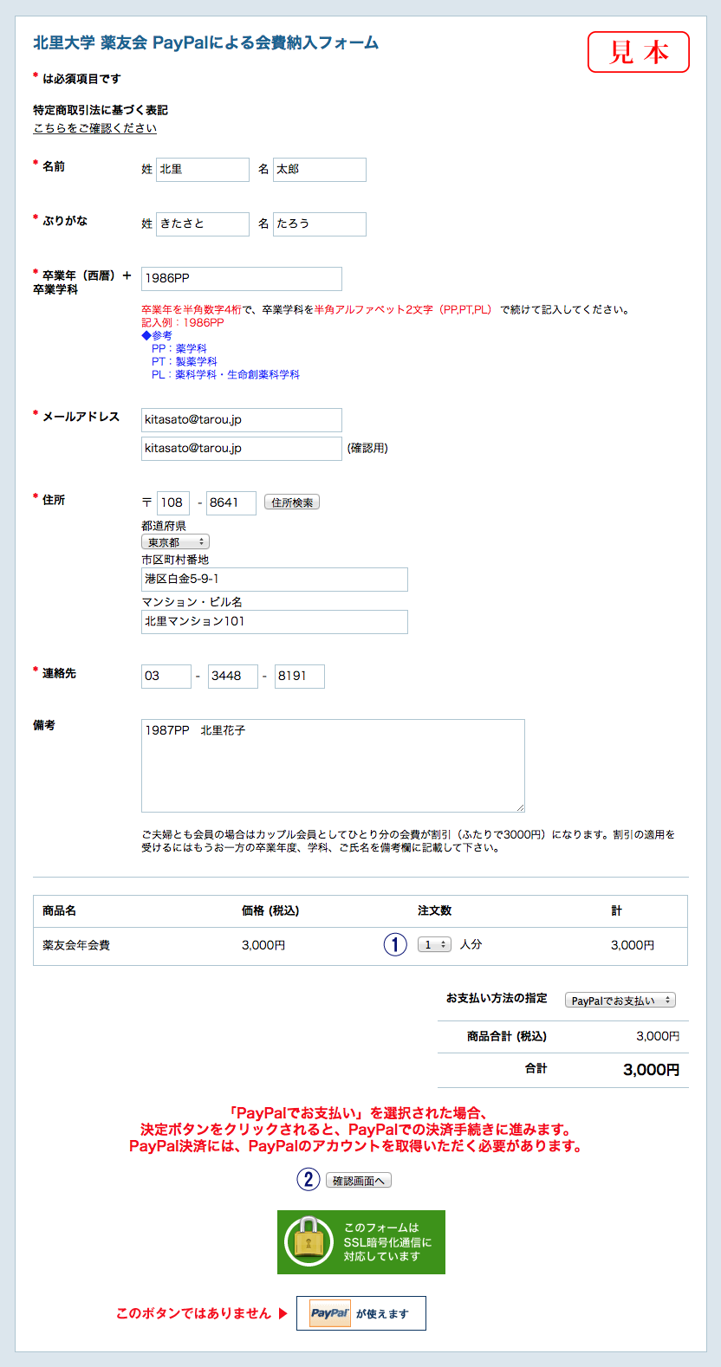The width and height of the screenshot is (721, 1367).
Task: Click the PayPal logo banner
Action: pos(361,1313)
